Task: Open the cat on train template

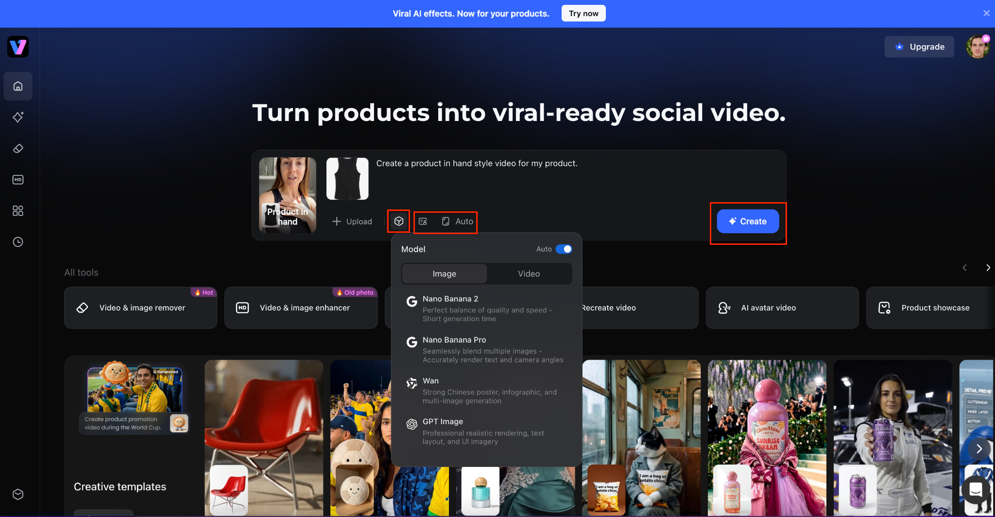Action: [x=641, y=438]
